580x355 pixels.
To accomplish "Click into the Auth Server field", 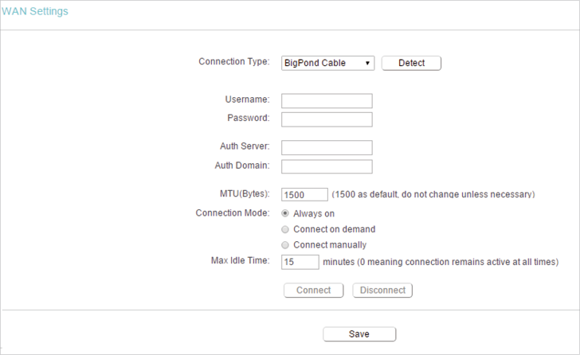I will pos(327,147).
